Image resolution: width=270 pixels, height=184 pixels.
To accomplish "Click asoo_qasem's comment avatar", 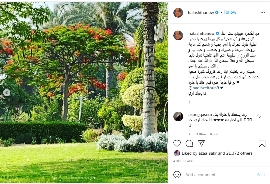I will click(x=178, y=117).
